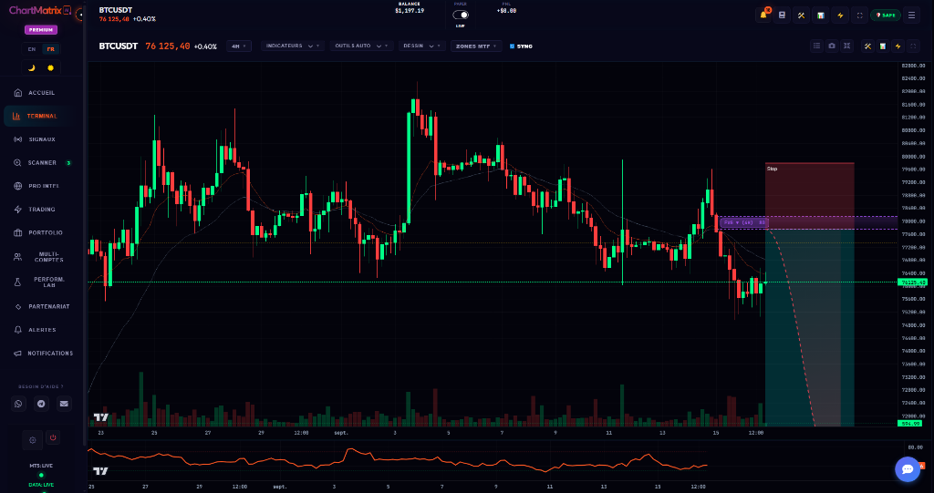The image size is (934, 493).
Task: Click the red power logout icon
Action: 53,437
